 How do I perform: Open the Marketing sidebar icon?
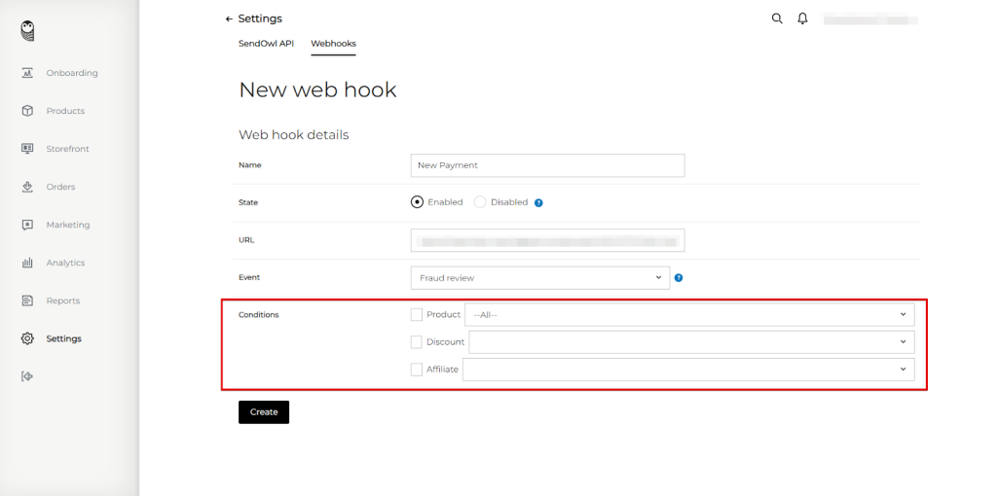[27, 225]
